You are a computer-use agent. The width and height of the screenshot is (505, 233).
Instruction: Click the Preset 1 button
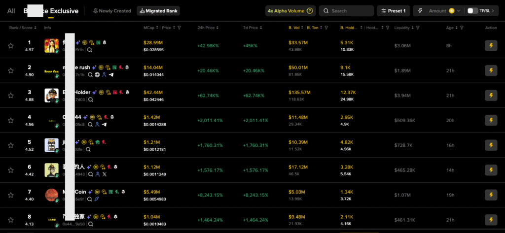(393, 11)
